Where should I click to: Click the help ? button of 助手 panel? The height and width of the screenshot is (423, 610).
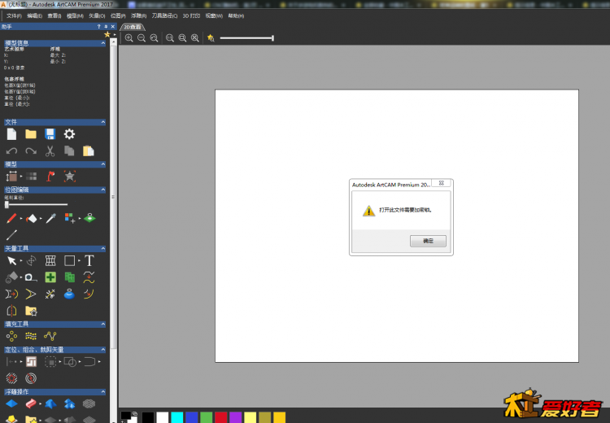click(x=98, y=27)
